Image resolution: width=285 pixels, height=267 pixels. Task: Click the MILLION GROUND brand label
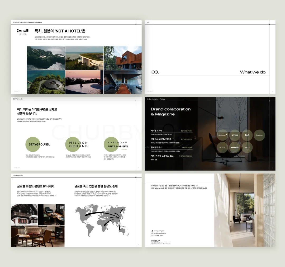click(x=78, y=144)
